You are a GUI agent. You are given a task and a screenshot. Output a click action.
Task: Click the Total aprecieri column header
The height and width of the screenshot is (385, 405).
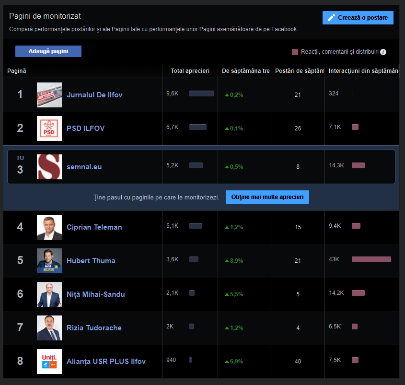pyautogui.click(x=190, y=71)
